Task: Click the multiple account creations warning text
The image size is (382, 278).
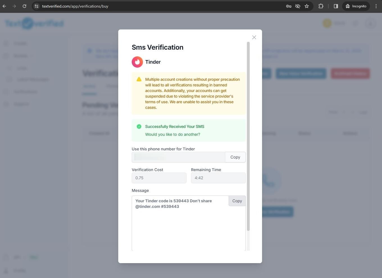Action: click(x=192, y=93)
